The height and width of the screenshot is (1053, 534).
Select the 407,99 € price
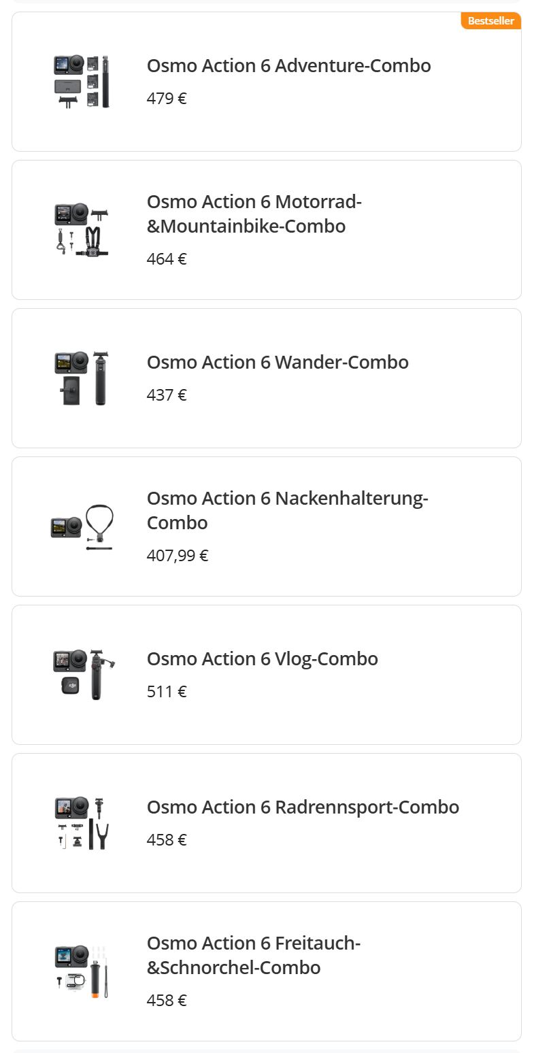tap(178, 556)
